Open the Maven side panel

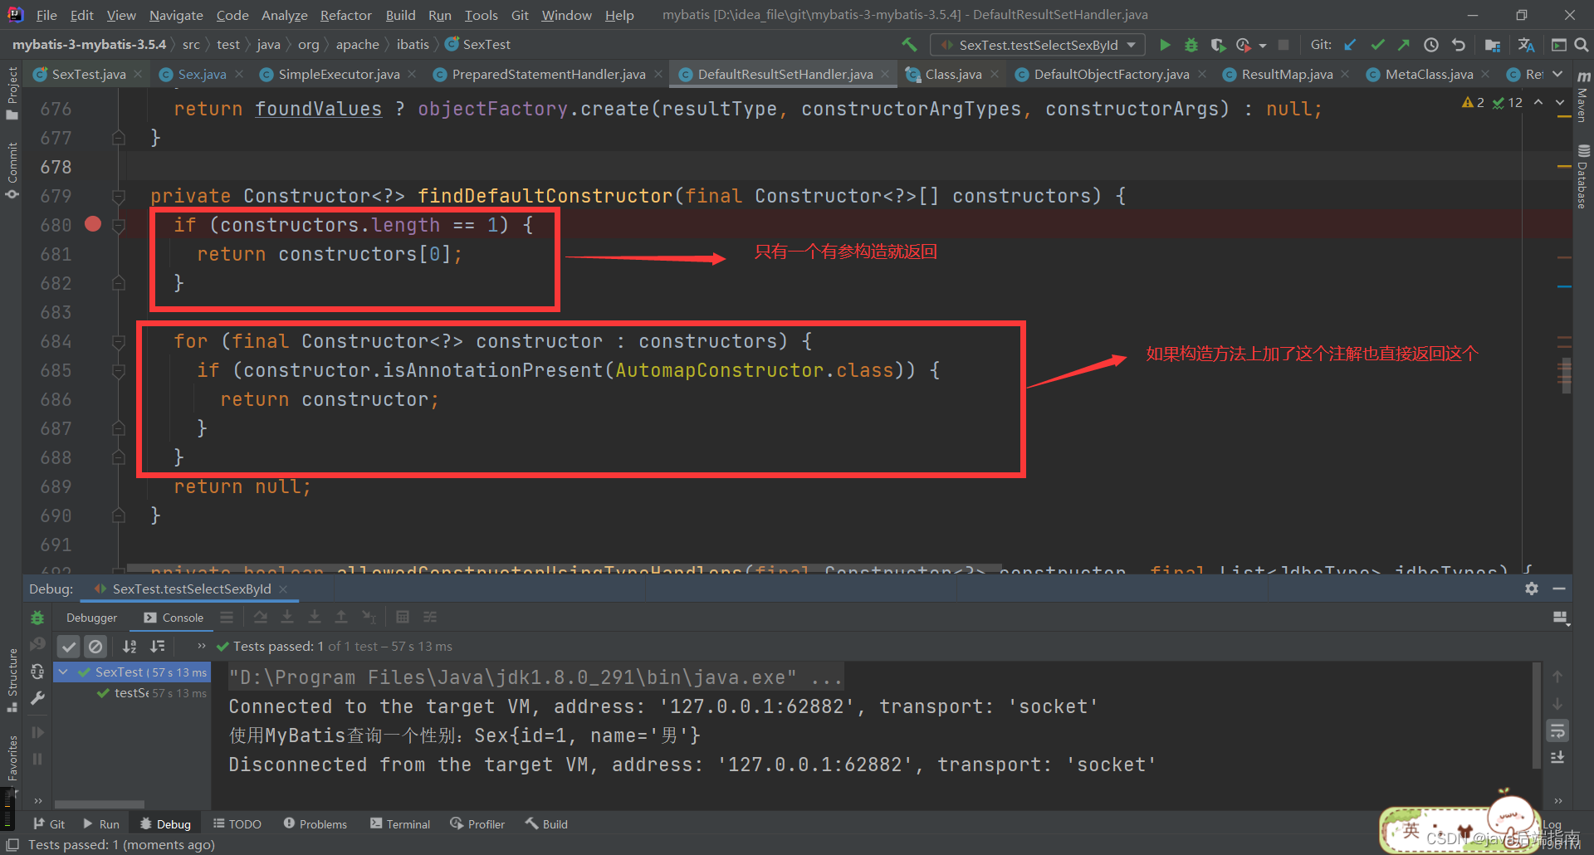point(1583,98)
